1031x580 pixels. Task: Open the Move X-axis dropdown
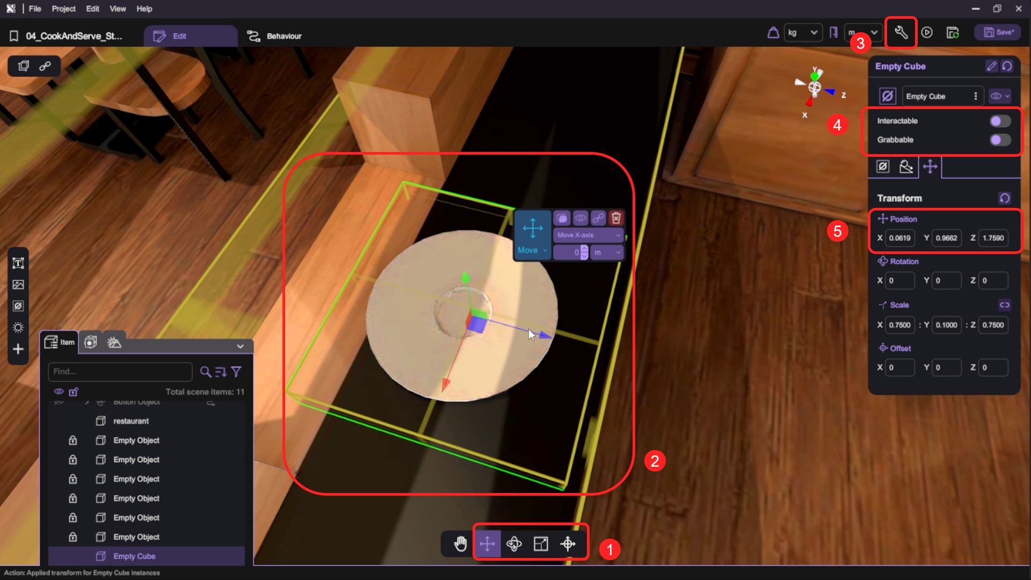[x=588, y=235]
